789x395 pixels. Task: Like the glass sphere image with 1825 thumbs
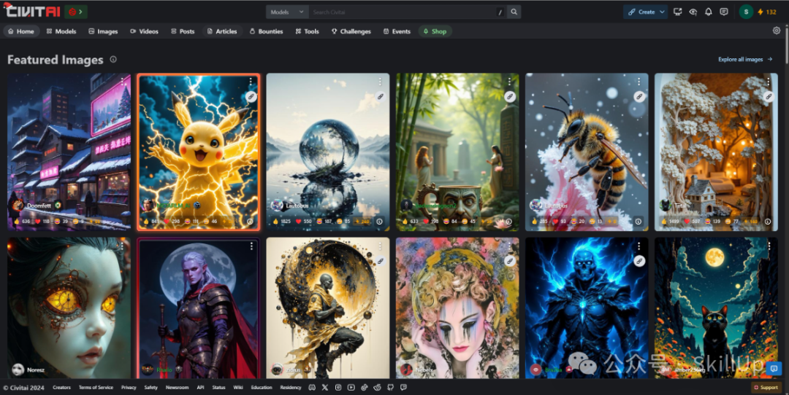(282, 222)
